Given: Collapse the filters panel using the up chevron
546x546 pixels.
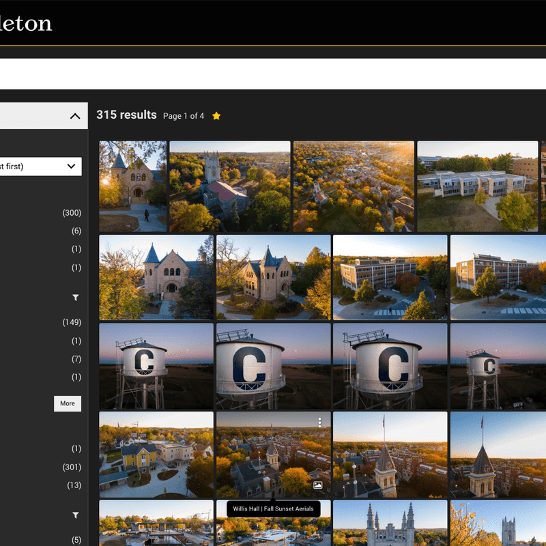Looking at the screenshot, I should [x=75, y=115].
